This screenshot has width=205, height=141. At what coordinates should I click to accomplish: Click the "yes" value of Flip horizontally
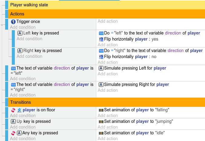tap(155, 39)
